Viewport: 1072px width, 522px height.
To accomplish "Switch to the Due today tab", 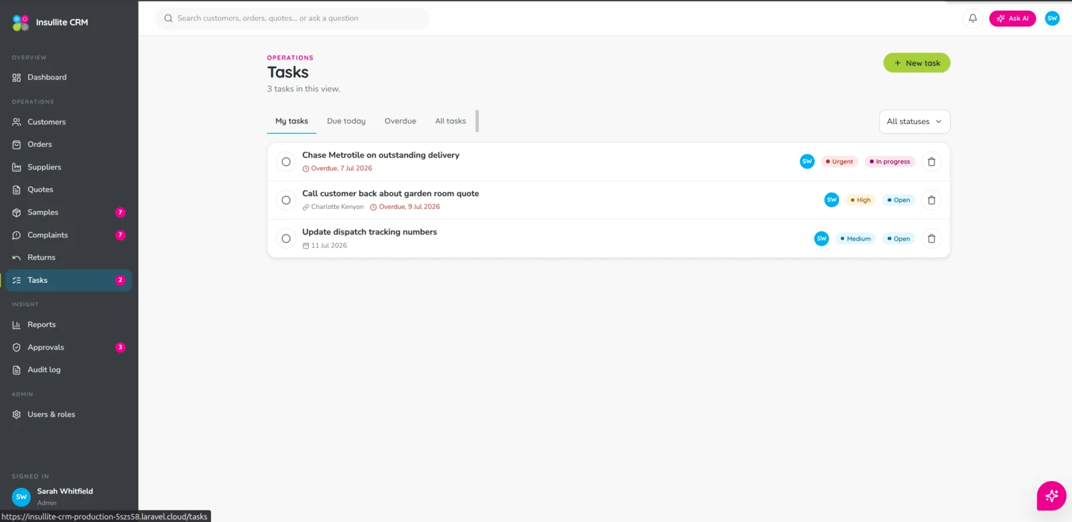I will click(x=346, y=121).
